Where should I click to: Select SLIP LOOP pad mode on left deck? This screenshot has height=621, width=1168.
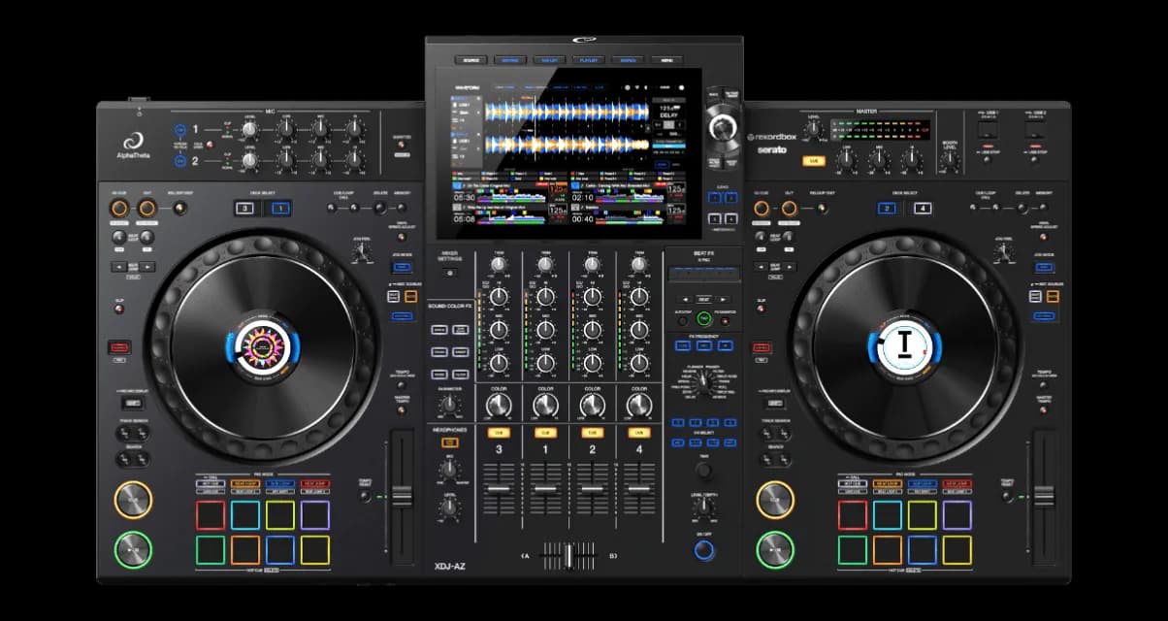pyautogui.click(x=278, y=483)
